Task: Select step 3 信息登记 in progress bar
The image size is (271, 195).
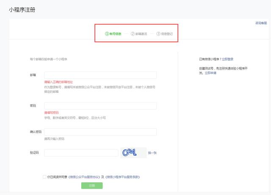Action: click(165, 34)
